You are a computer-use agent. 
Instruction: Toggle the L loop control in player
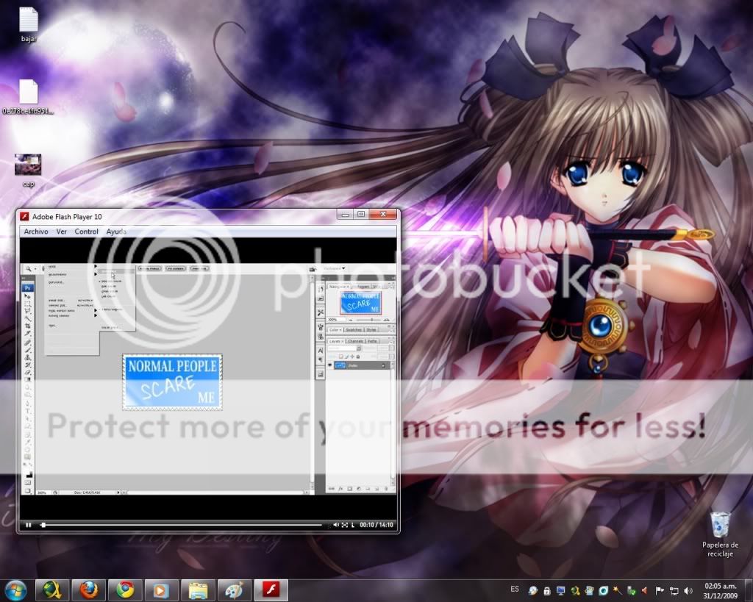click(353, 526)
